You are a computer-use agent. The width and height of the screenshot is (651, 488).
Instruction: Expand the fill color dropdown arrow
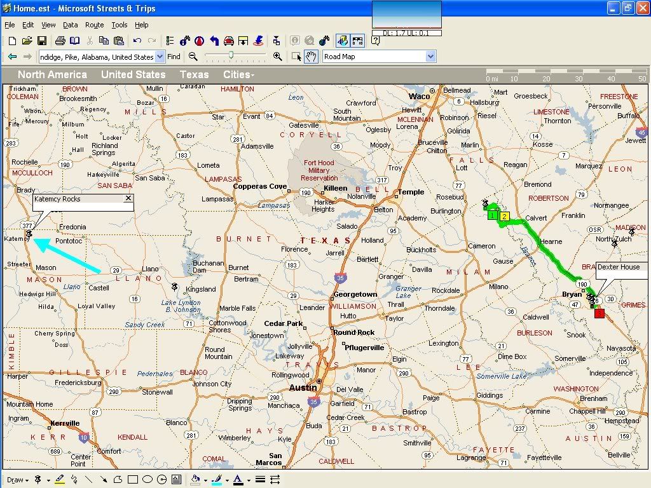[x=205, y=480]
